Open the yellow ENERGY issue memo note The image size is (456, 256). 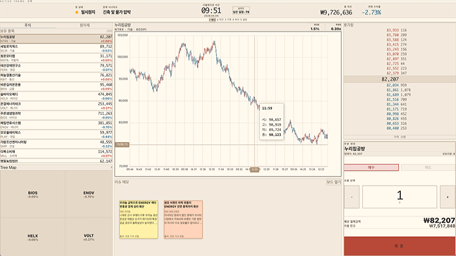(x=138, y=219)
